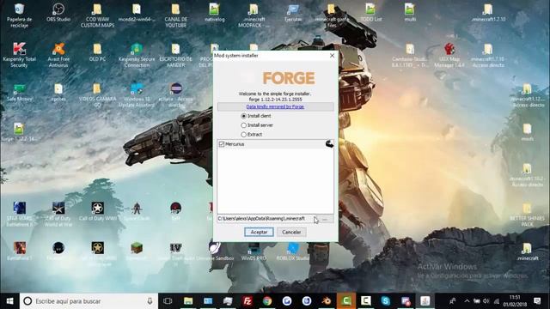550x309 pixels.
Task: Open the VIDEOS CAMARA GO folder
Action: (x=97, y=95)
